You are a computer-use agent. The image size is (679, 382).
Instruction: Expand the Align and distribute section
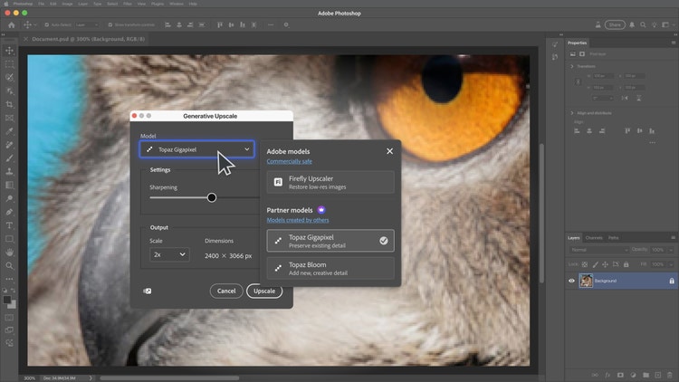(x=572, y=113)
